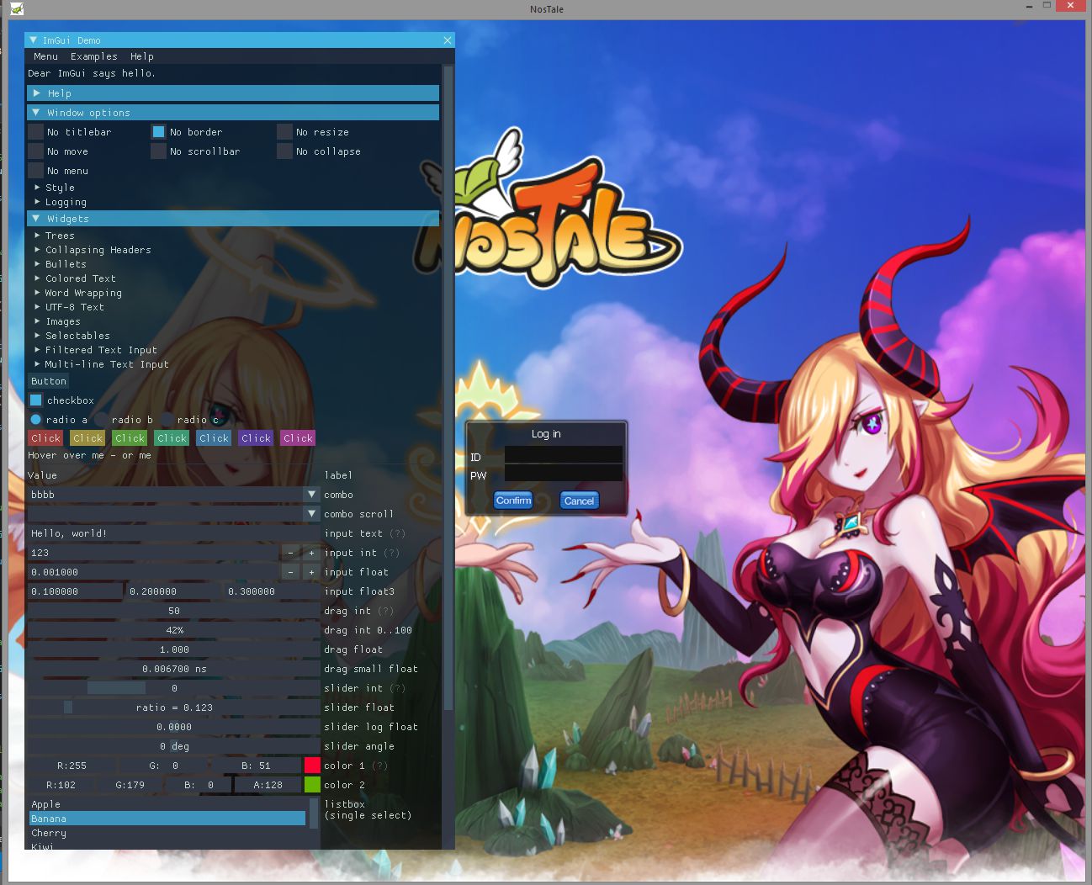Click the drag int 0..100 field showing 42%

174,630
